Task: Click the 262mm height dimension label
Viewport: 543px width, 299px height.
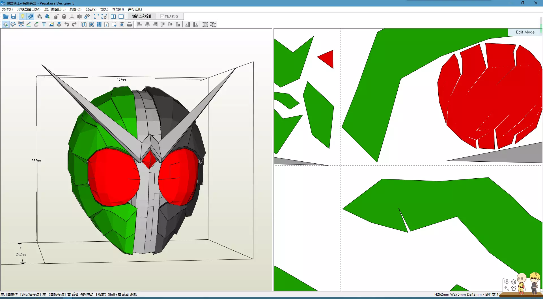Action: click(36, 161)
